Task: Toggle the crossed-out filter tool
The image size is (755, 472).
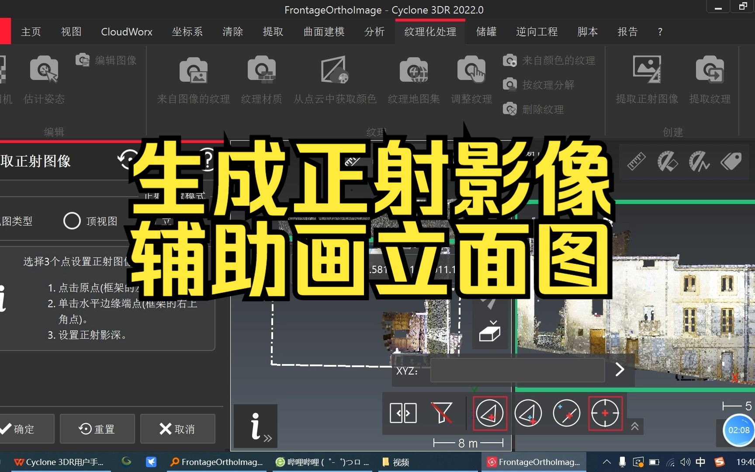Action: 441,413
